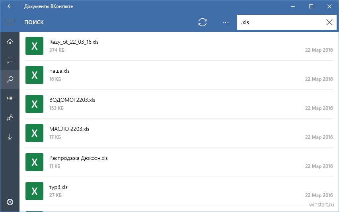
Task: Open the downloads sidebar icon
Action: pyautogui.click(x=10, y=137)
